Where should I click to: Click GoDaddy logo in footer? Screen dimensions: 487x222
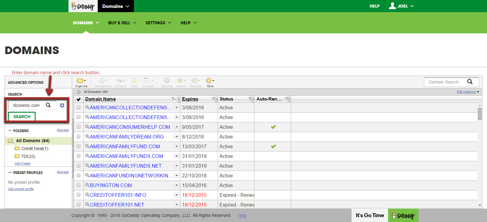pyautogui.click(x=403, y=216)
